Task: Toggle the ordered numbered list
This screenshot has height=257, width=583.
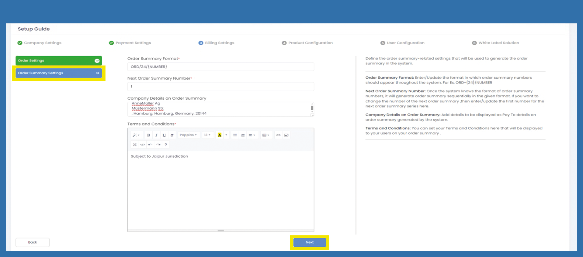Action: [x=243, y=135]
